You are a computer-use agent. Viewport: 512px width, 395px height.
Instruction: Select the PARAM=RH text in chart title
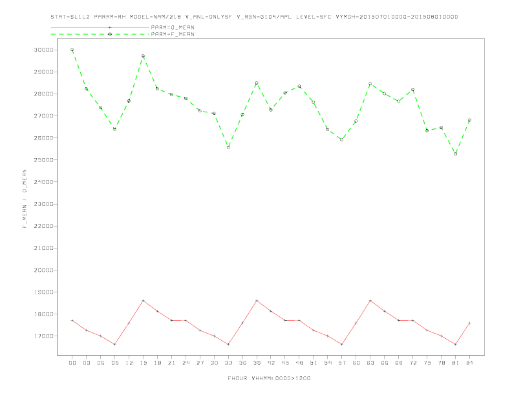point(110,17)
